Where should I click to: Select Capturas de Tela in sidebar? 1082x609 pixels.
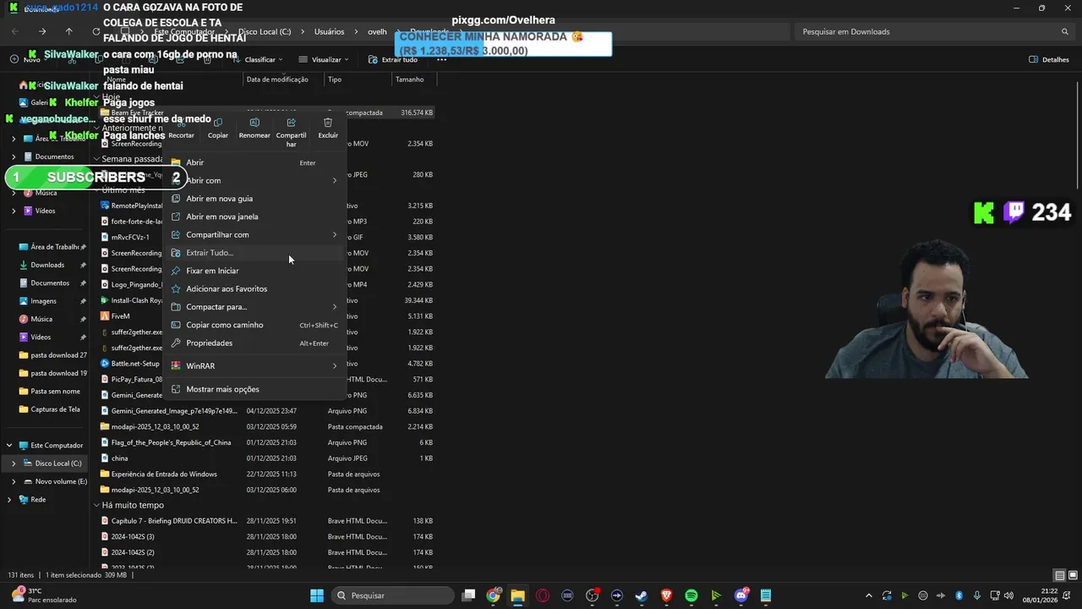[x=55, y=409]
